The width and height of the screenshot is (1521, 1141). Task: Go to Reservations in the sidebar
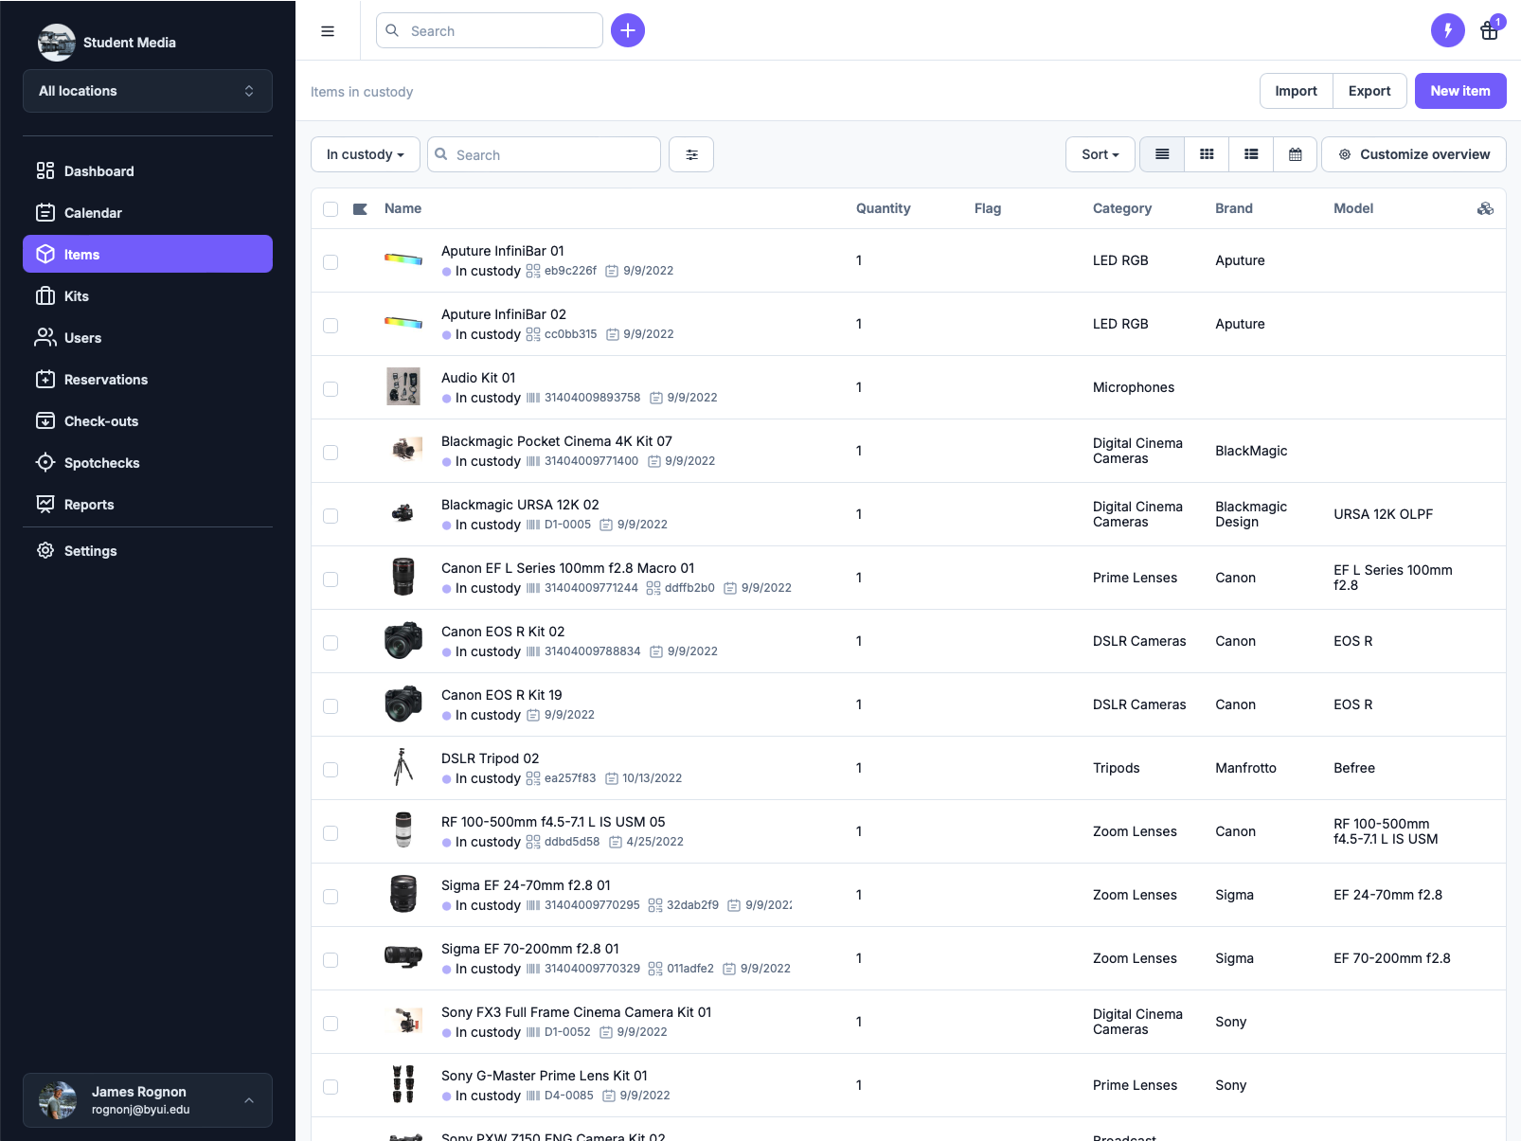106,380
